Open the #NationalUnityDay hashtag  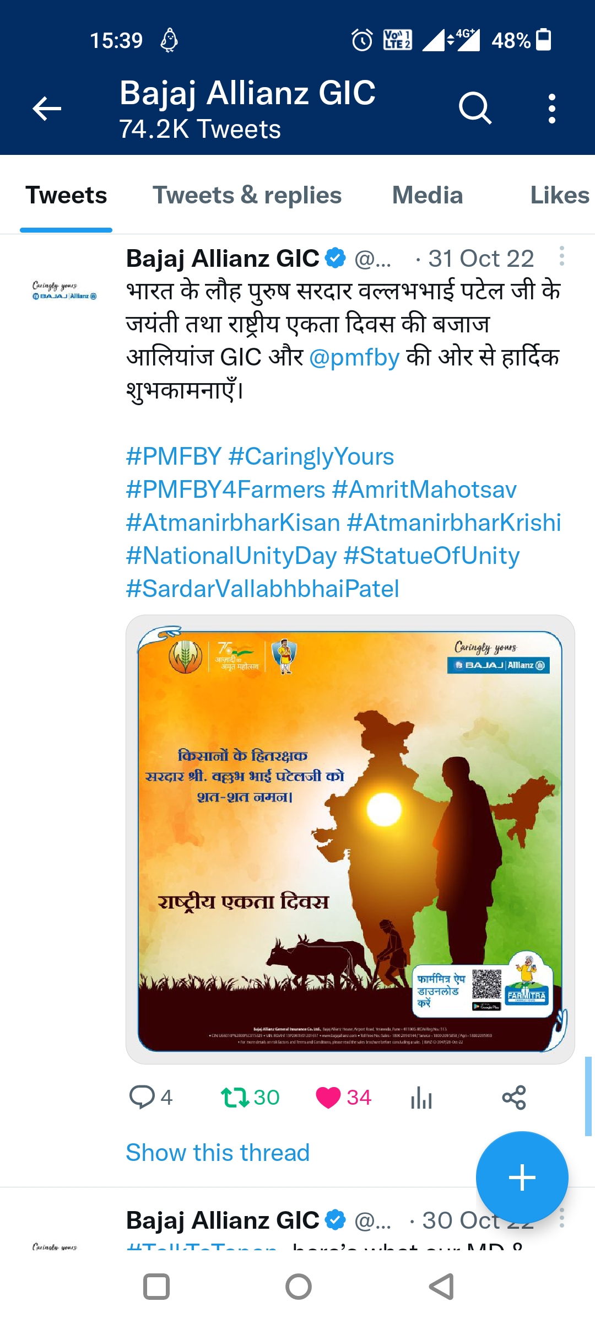pyautogui.click(x=231, y=556)
